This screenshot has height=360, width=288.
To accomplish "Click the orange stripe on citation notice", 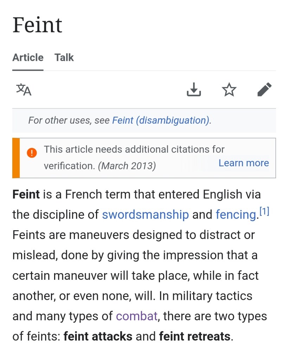I will click(16, 158).
